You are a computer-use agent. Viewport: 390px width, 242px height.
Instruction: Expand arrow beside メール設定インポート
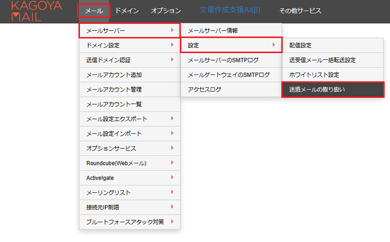point(172,133)
